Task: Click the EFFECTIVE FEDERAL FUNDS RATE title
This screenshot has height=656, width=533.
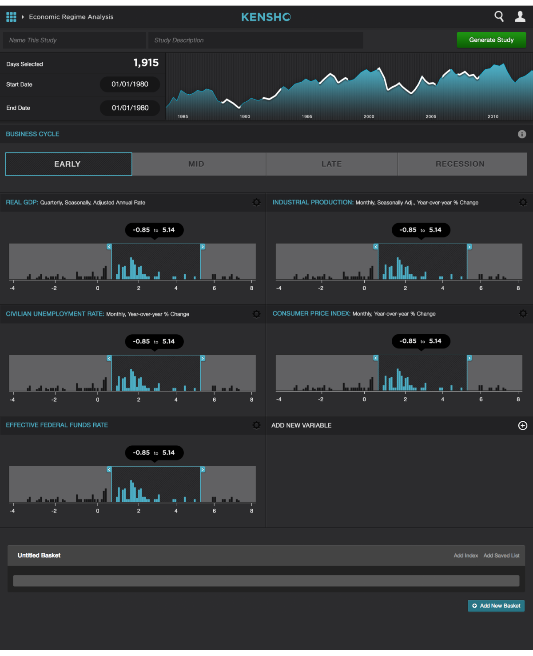Action: point(57,425)
